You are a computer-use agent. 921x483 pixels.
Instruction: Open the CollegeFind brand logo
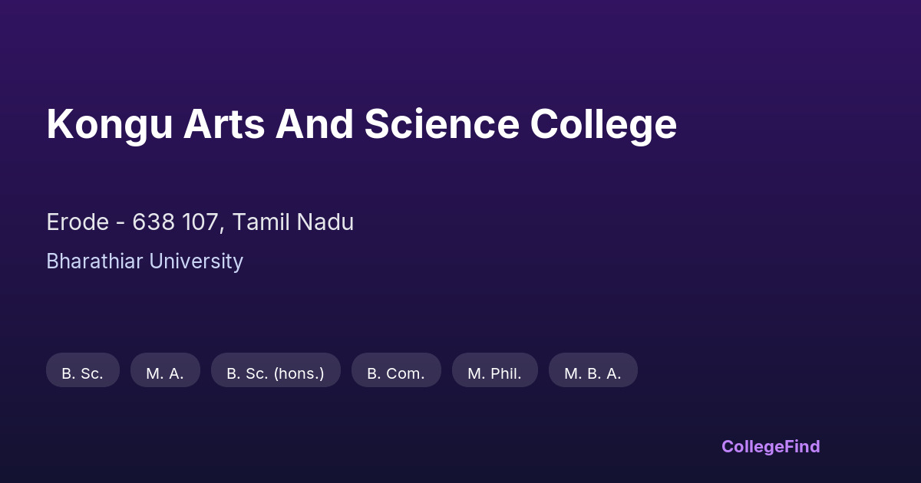(x=771, y=446)
